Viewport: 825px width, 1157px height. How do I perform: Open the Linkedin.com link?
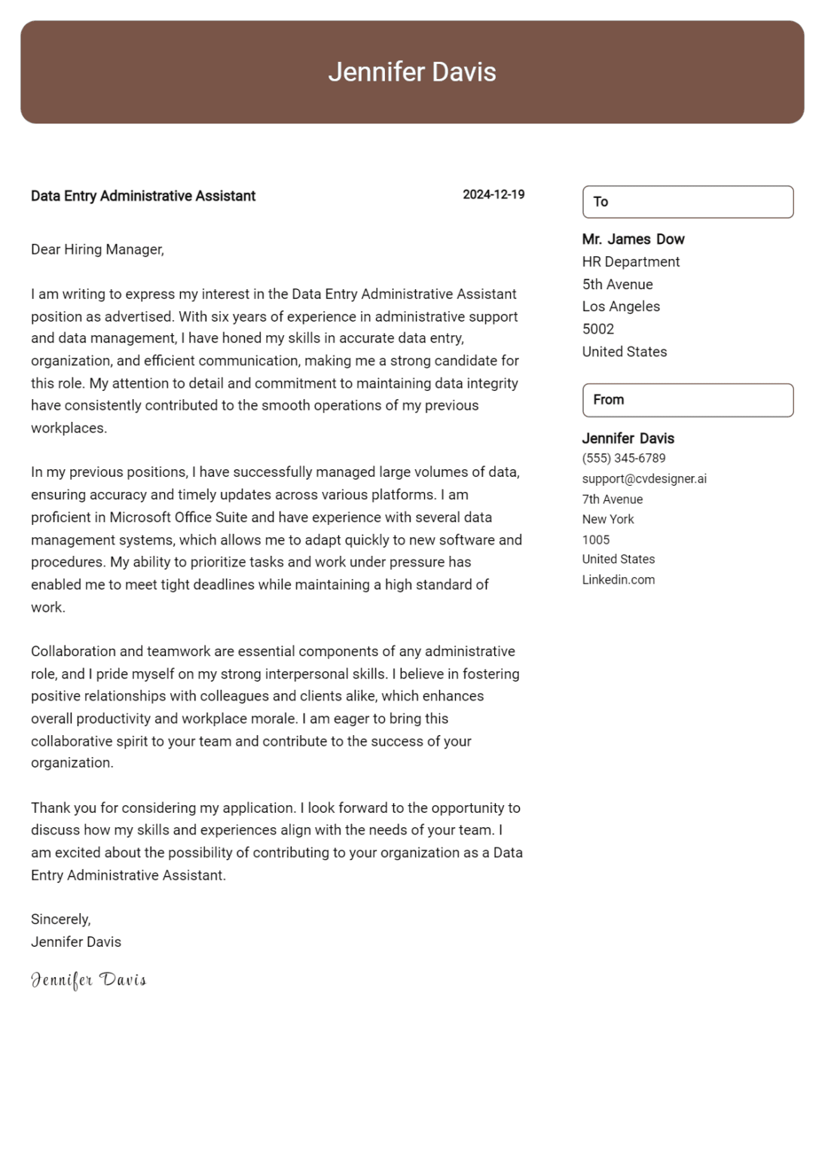618,580
